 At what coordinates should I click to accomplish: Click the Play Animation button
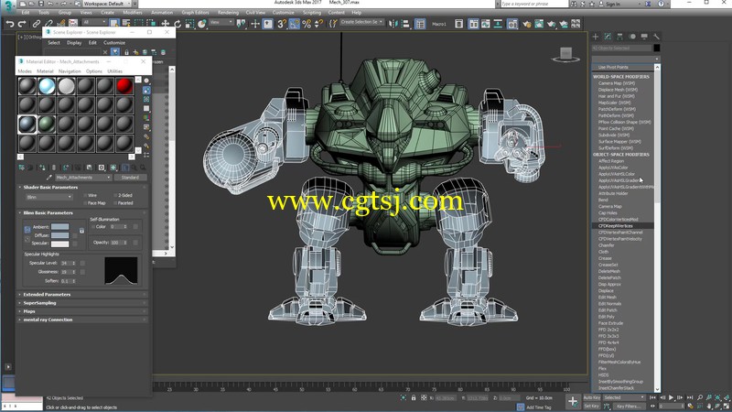coord(672,397)
